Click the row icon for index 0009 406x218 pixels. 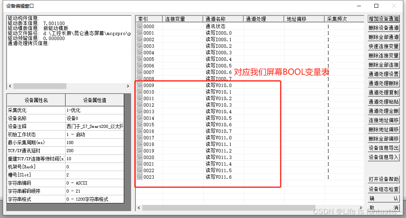(140, 86)
